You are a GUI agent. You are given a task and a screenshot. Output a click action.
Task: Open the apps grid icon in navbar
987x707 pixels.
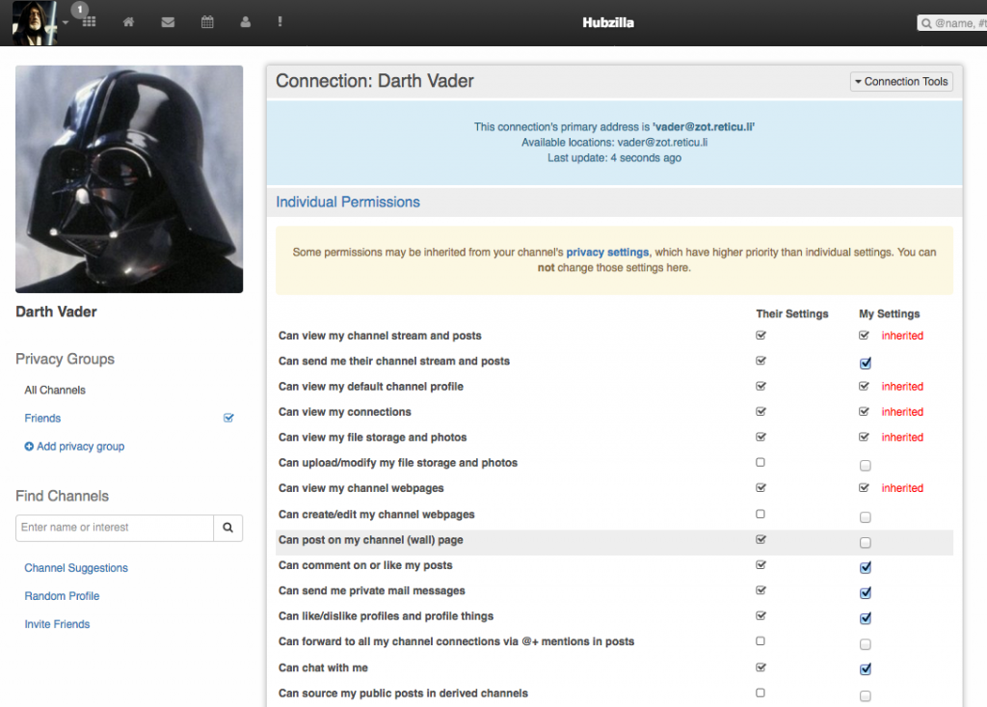tap(89, 22)
